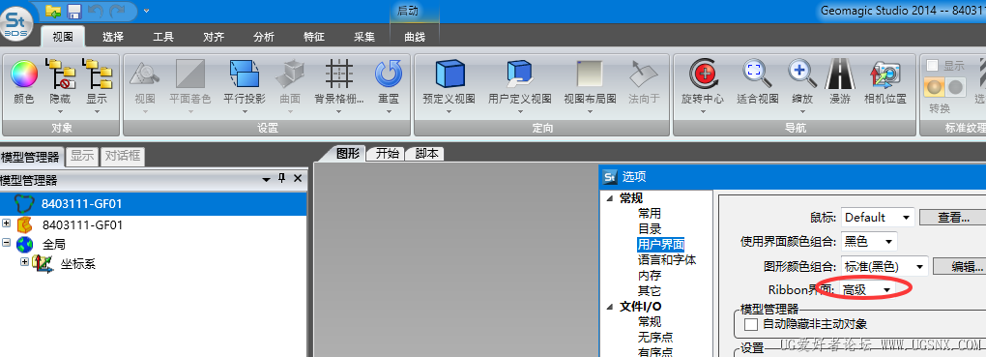
Task: Switch to the 工具 ribbon tab
Action: tap(163, 37)
